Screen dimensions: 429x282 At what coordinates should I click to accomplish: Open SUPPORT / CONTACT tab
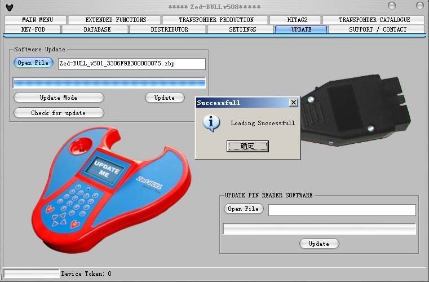377,29
